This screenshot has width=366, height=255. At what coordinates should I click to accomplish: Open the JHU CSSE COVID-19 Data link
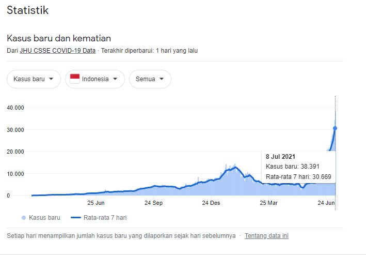pyautogui.click(x=57, y=51)
